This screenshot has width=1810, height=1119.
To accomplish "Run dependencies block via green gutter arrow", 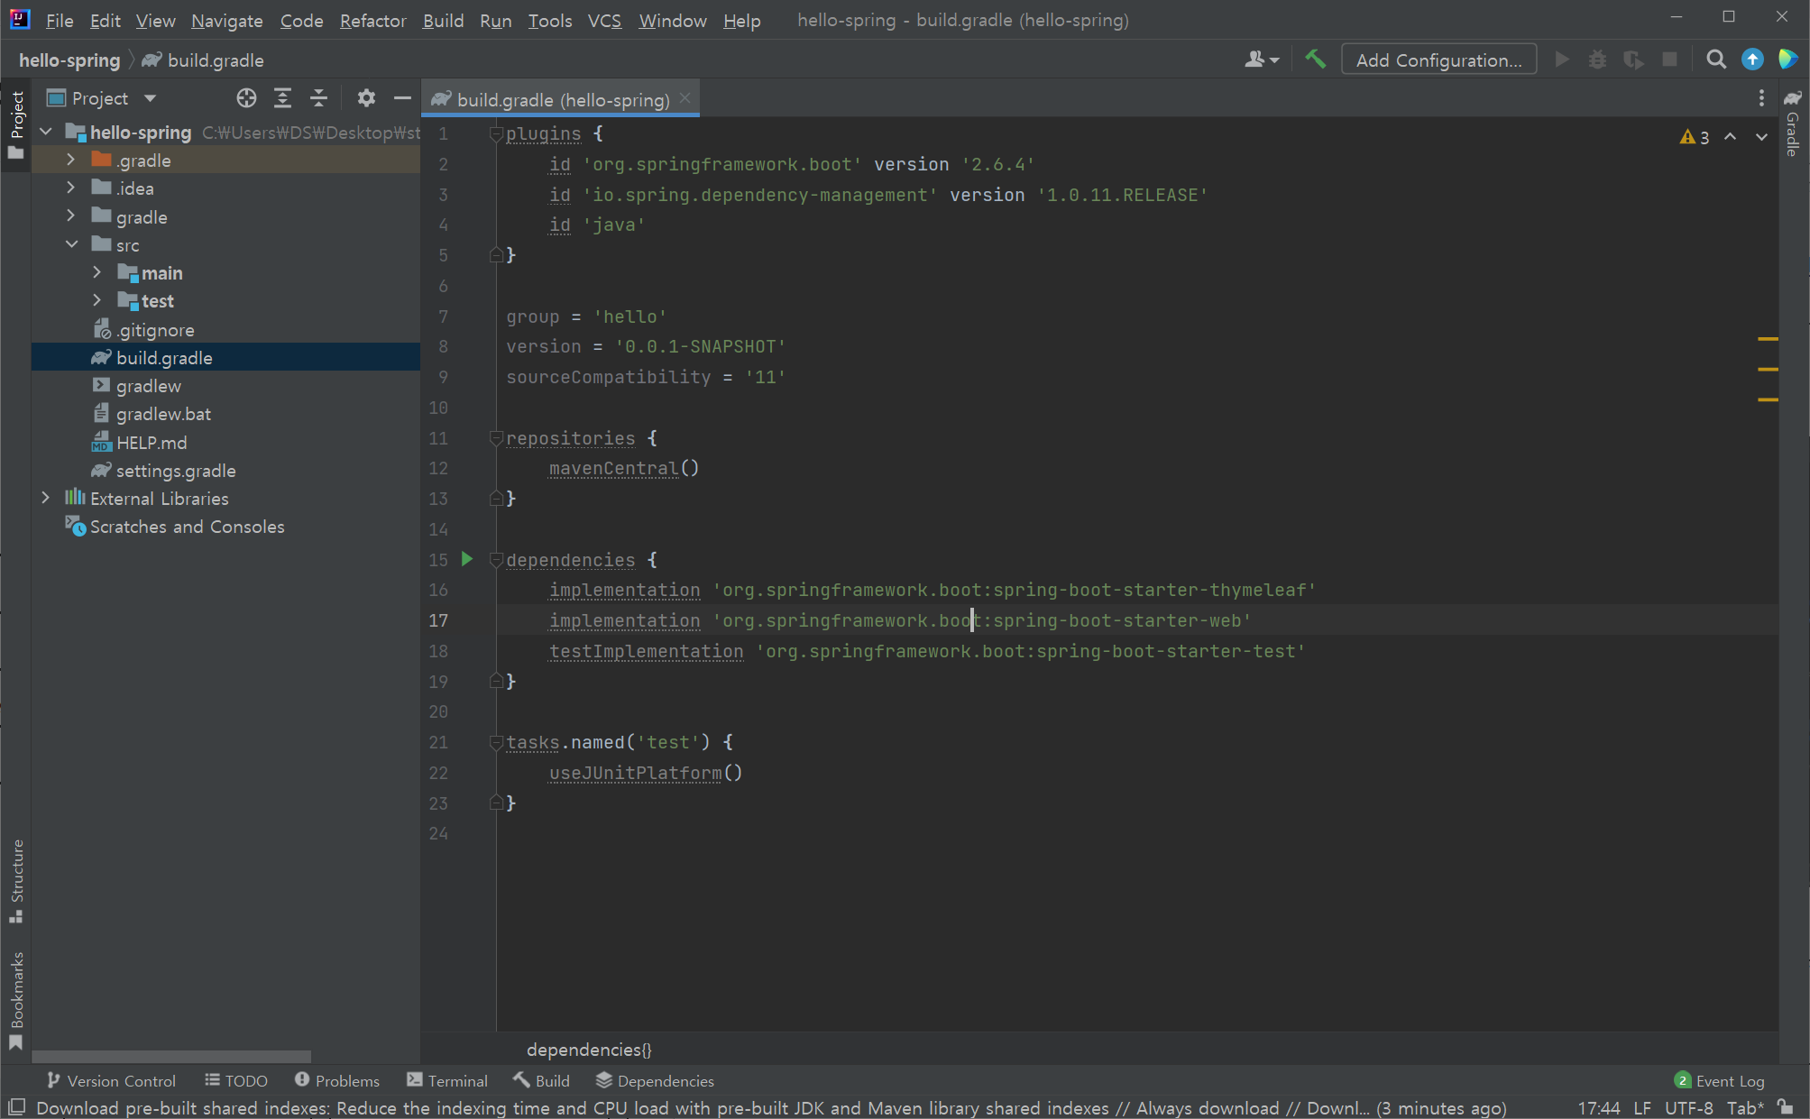I will pyautogui.click(x=466, y=559).
